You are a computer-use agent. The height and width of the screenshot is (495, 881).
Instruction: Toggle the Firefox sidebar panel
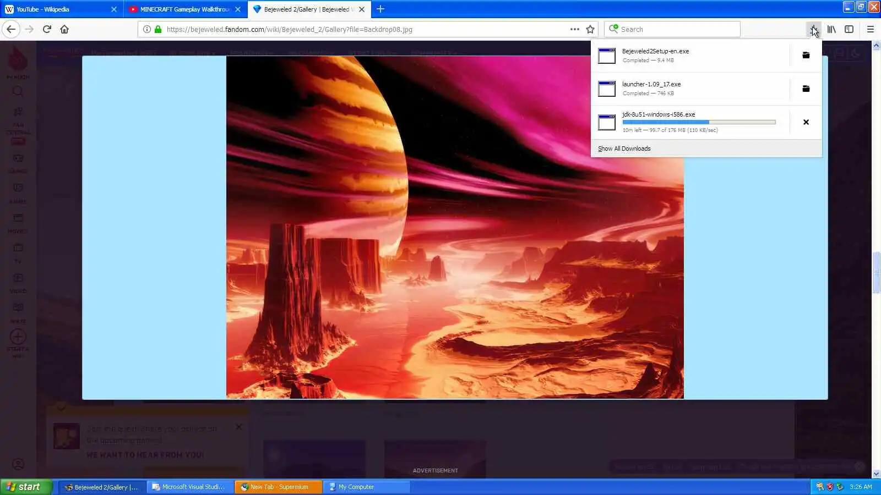pyautogui.click(x=849, y=29)
